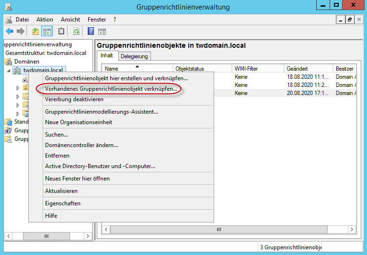
Task: Open the blue Help question mark icon
Action: 91,32
